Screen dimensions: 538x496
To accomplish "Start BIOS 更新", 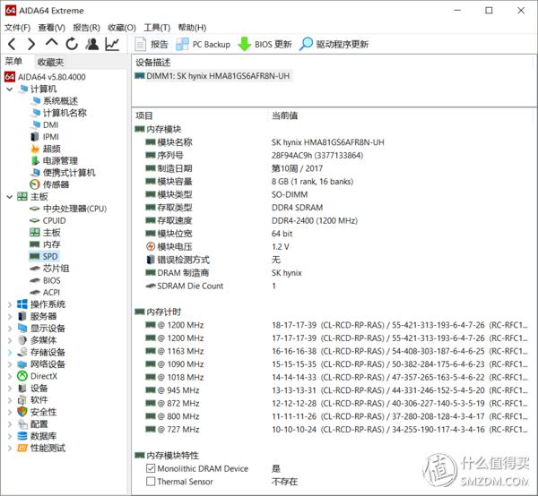I will [265, 44].
